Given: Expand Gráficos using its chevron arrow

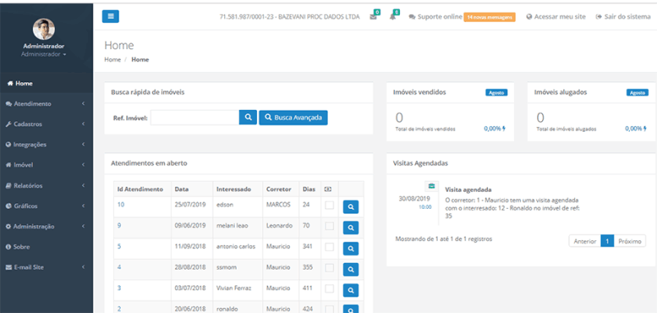Looking at the screenshot, I should (84, 206).
